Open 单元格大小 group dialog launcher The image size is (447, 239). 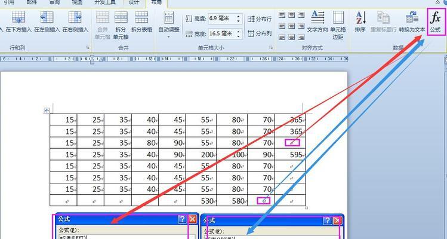(271, 48)
